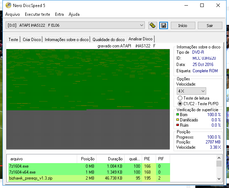Image resolution: width=229 pixels, height=188 pixels.
Task: Click the save floppy disk icon
Action: [x=163, y=25]
